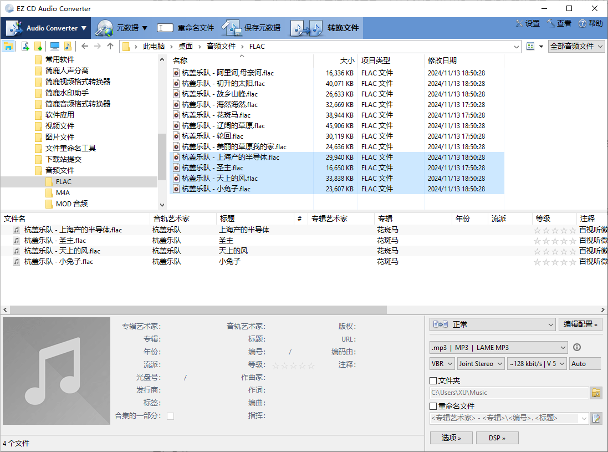Enable the 重命名文件 checkbox
608x452 pixels.
(433, 405)
